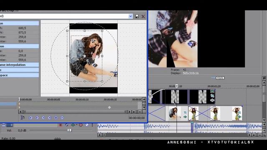
Task: Click the marker tool P button
Action: (x=264, y=78)
